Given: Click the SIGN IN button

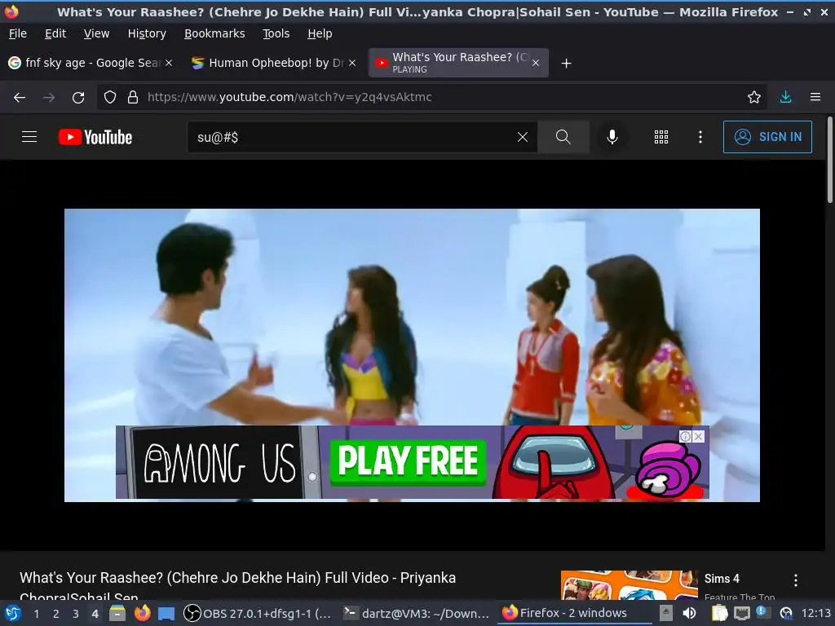Looking at the screenshot, I should (767, 137).
